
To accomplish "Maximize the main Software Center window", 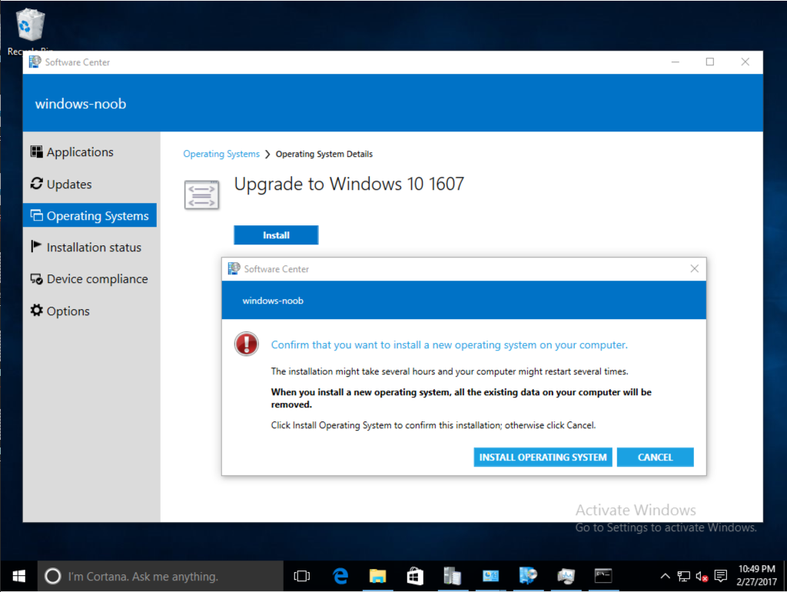I will 709,62.
